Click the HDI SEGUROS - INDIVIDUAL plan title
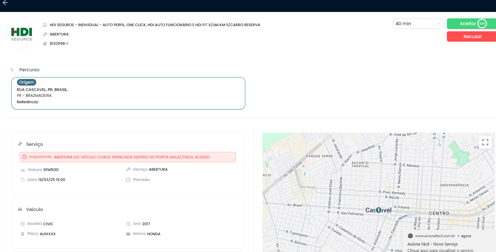This screenshot has height=252, width=496. tap(155, 25)
